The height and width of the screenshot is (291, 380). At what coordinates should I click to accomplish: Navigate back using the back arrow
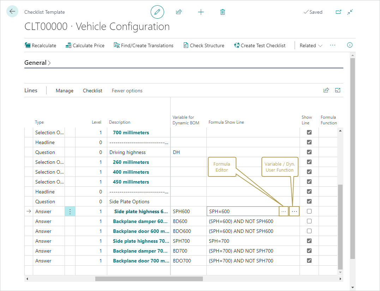[12, 11]
